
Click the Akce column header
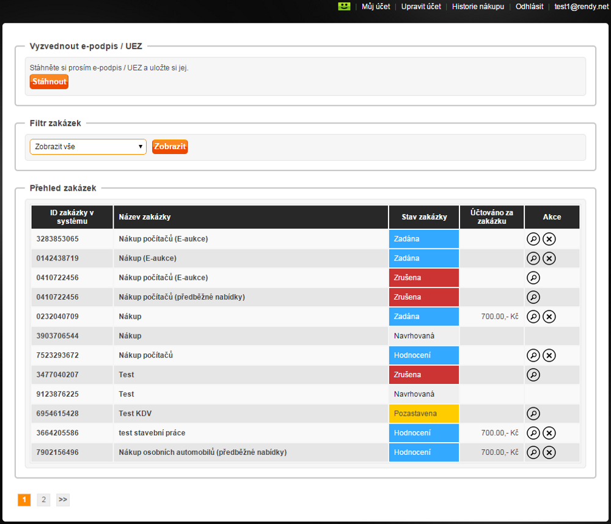coord(552,217)
